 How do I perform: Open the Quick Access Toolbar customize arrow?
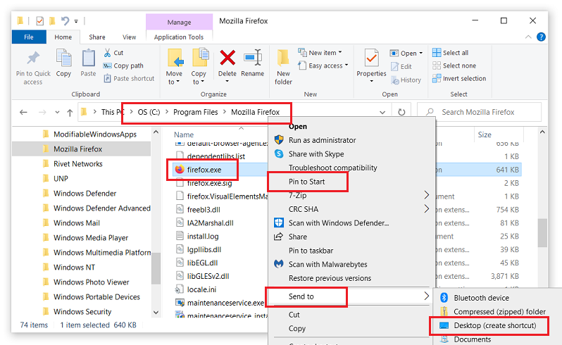point(76,22)
